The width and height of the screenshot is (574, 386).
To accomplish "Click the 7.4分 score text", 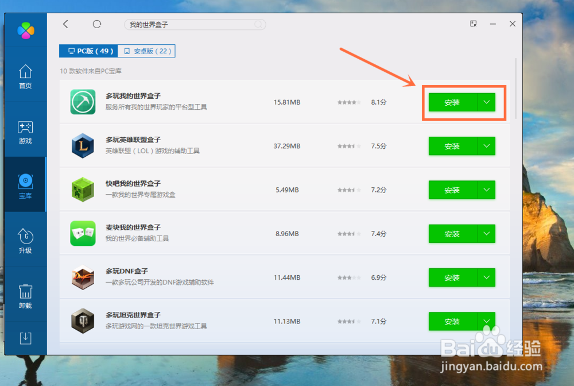I will 378,234.
